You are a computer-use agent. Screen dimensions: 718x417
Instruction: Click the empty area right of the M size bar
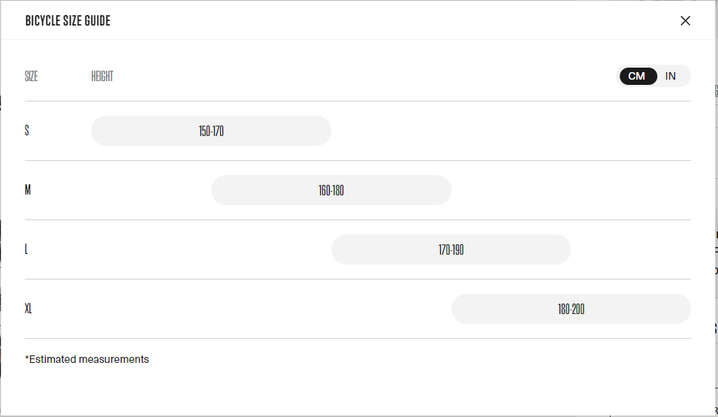(571, 190)
